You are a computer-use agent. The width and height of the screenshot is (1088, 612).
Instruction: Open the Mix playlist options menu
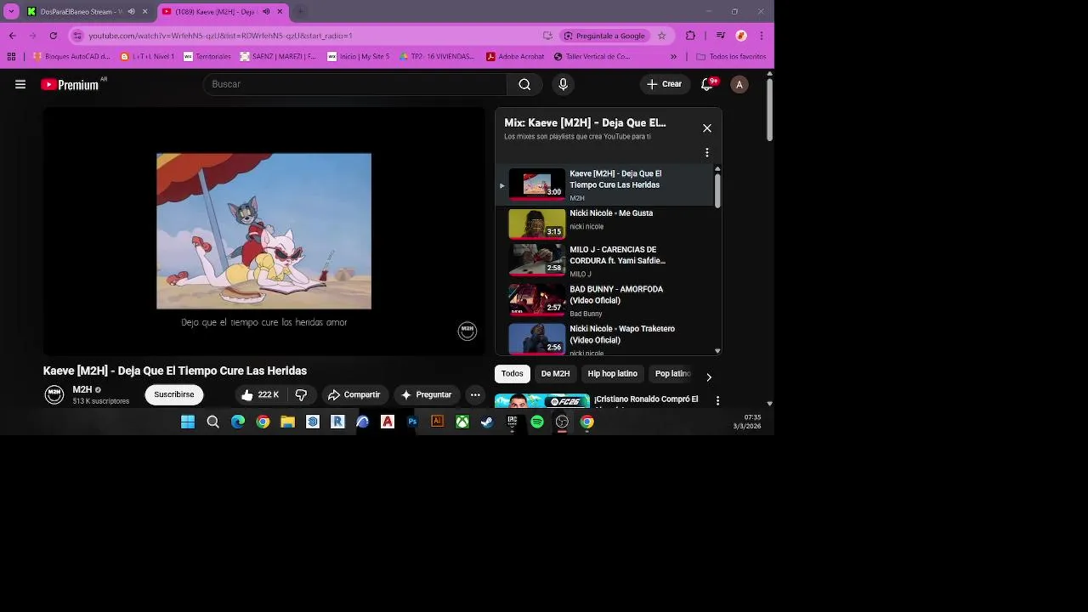tap(707, 153)
